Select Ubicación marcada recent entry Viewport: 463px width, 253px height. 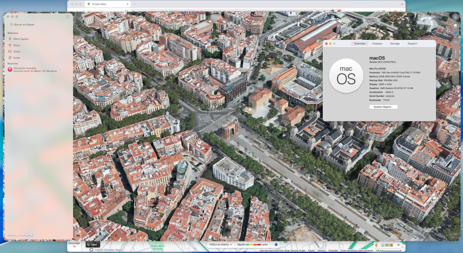(38, 70)
